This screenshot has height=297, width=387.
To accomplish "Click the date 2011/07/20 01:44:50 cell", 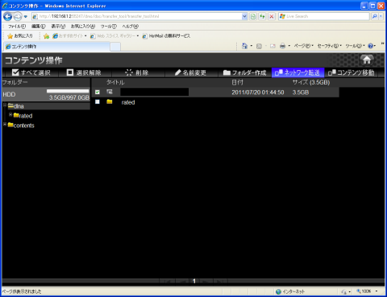I will [x=258, y=93].
